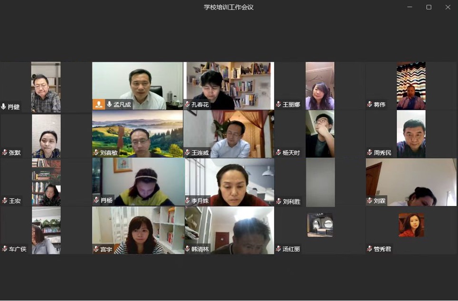Select the blank video tile of 刘利胜
This screenshot has width=458, height=301.
pyautogui.click(x=320, y=182)
